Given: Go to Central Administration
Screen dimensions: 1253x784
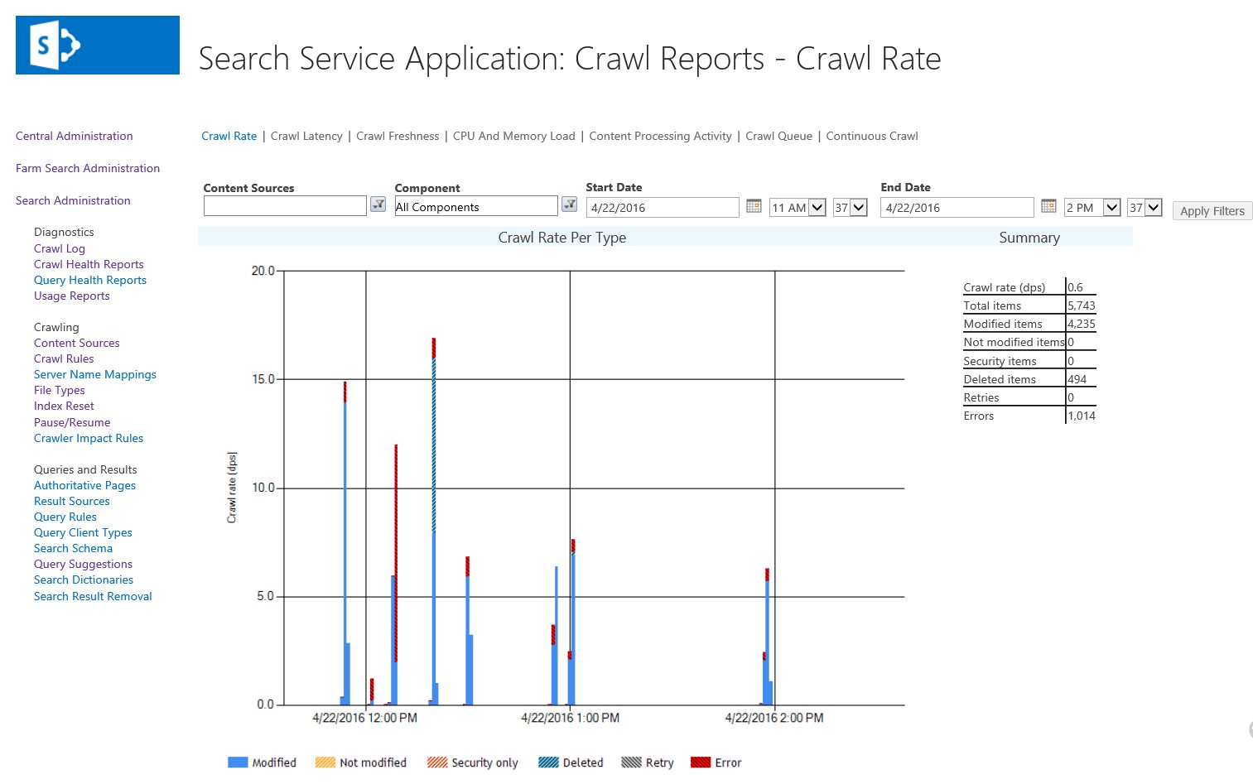Looking at the screenshot, I should click(75, 137).
